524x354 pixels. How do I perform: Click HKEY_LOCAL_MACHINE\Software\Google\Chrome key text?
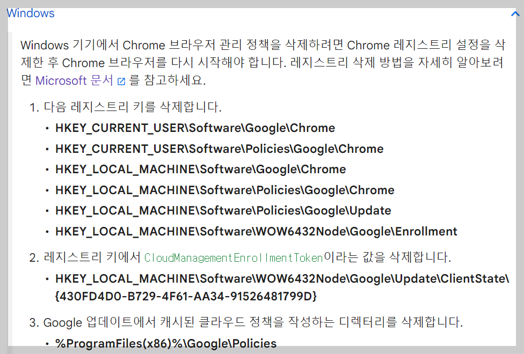click(x=200, y=169)
